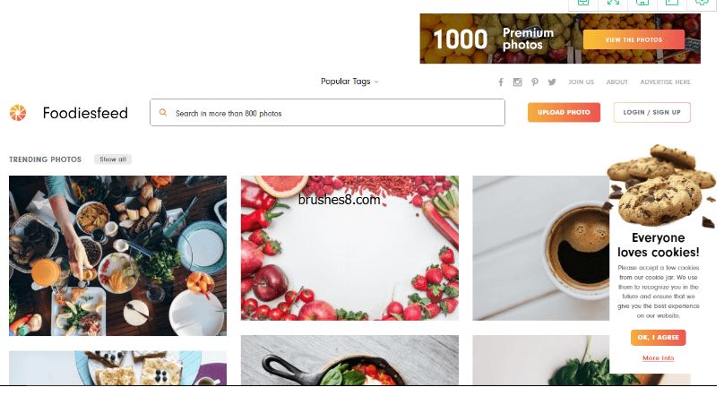724x396 pixels.
Task: Click the green save disk icon
Action: [642, 3]
